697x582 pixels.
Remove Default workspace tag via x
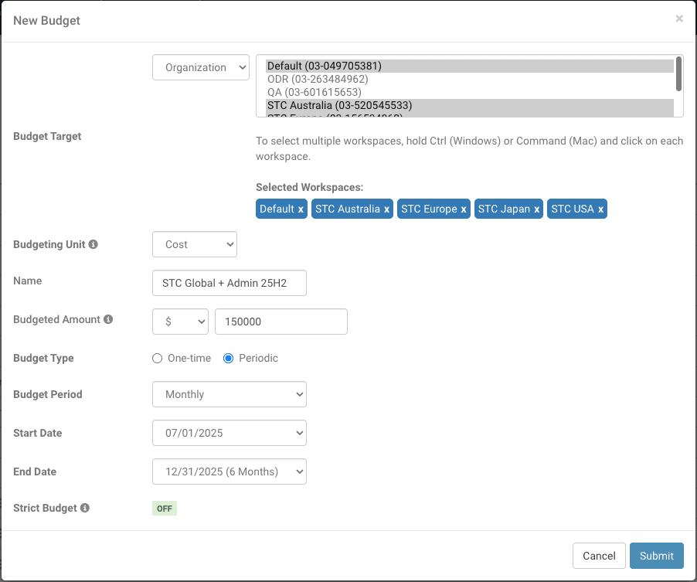301,209
